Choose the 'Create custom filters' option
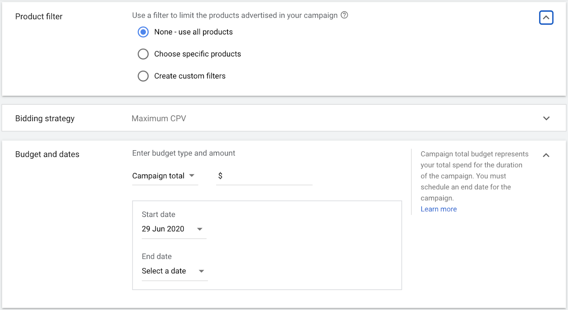 pyautogui.click(x=143, y=76)
